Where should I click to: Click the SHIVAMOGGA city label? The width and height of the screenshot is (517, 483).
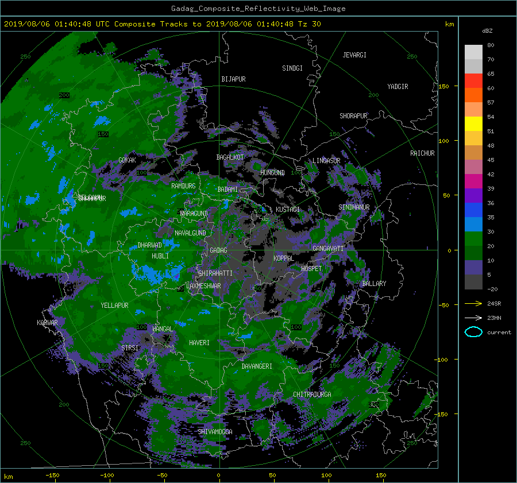click(215, 432)
